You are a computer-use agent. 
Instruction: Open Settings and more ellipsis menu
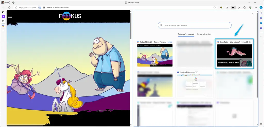tap(256, 7)
